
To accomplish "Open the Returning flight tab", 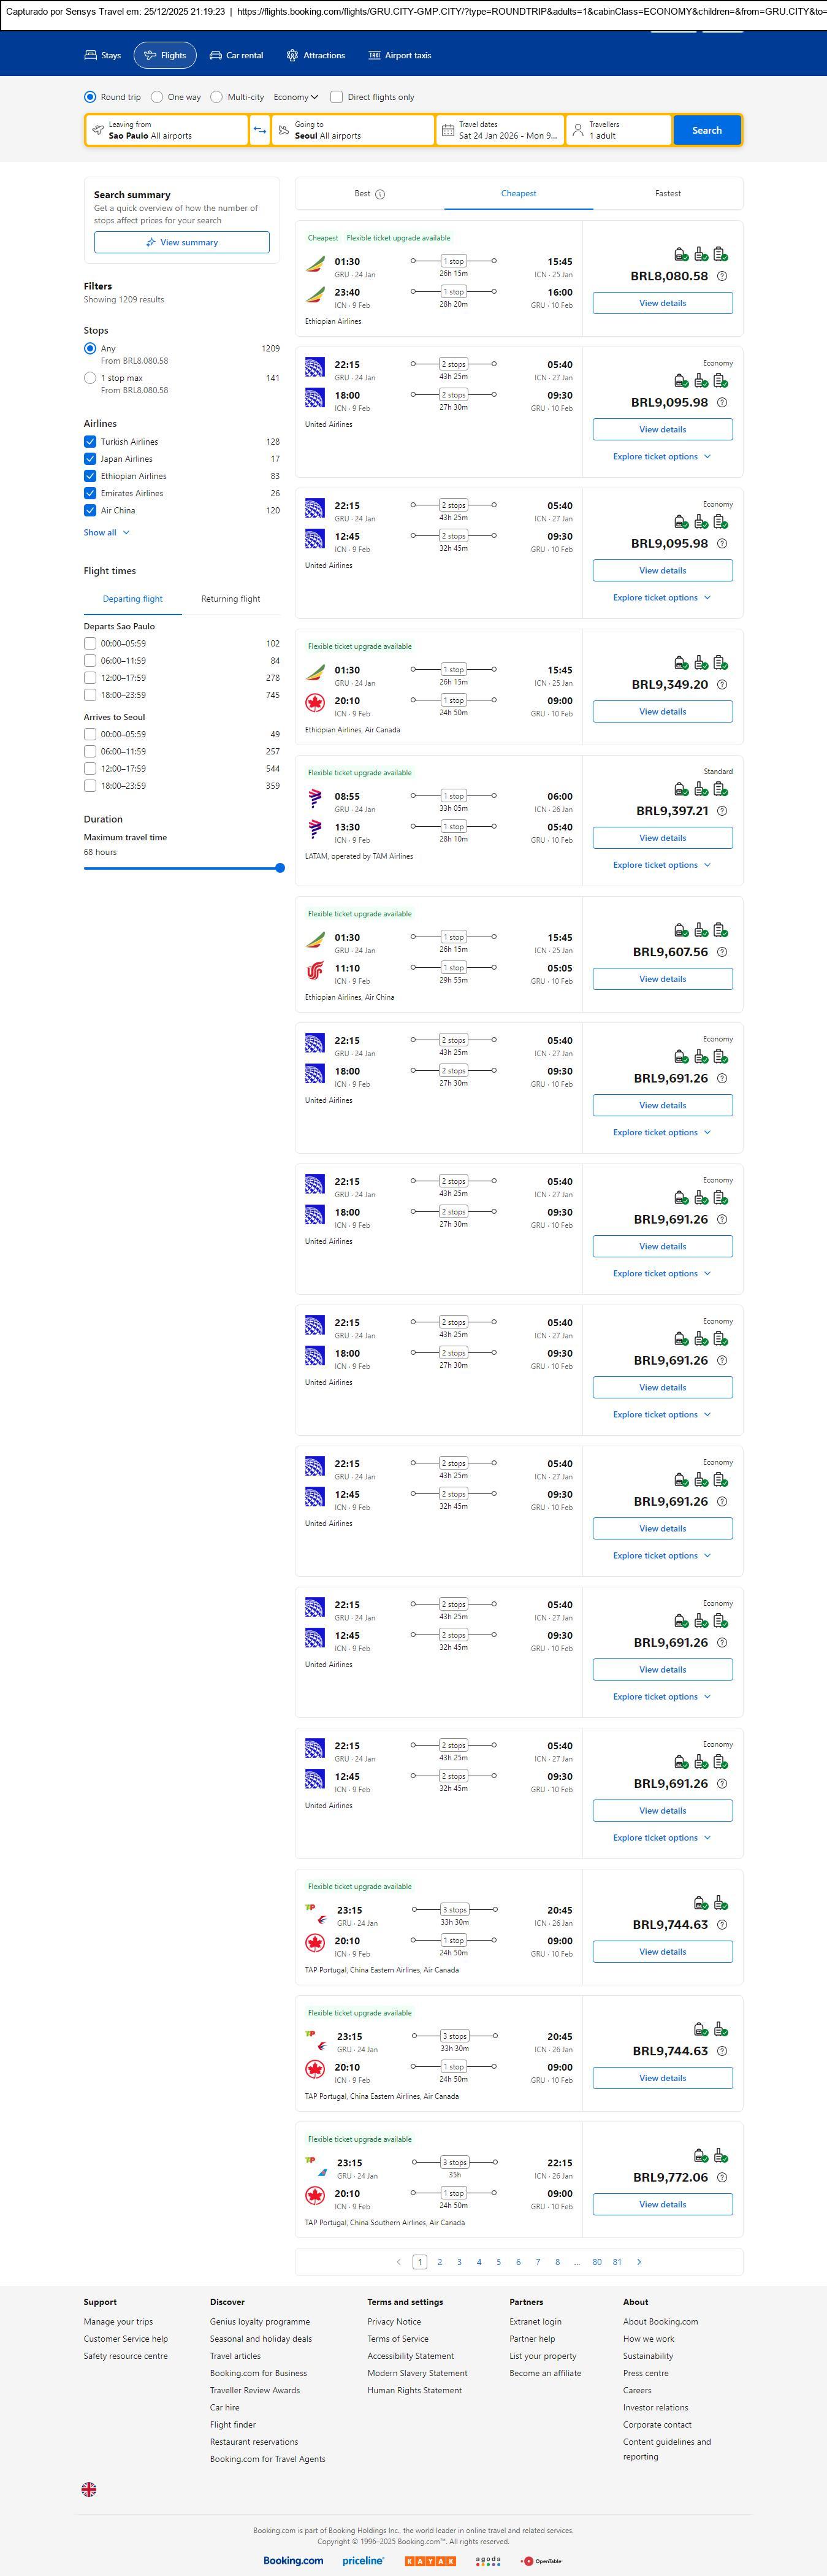I will (230, 599).
